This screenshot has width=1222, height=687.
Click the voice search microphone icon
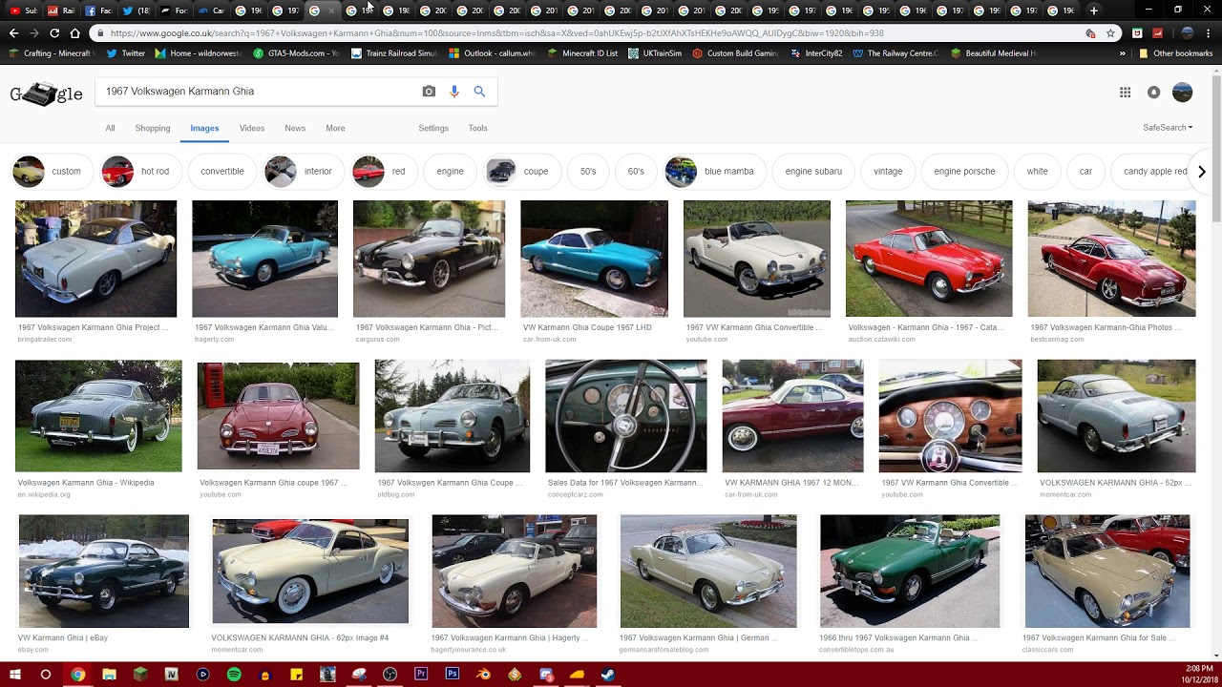(454, 92)
